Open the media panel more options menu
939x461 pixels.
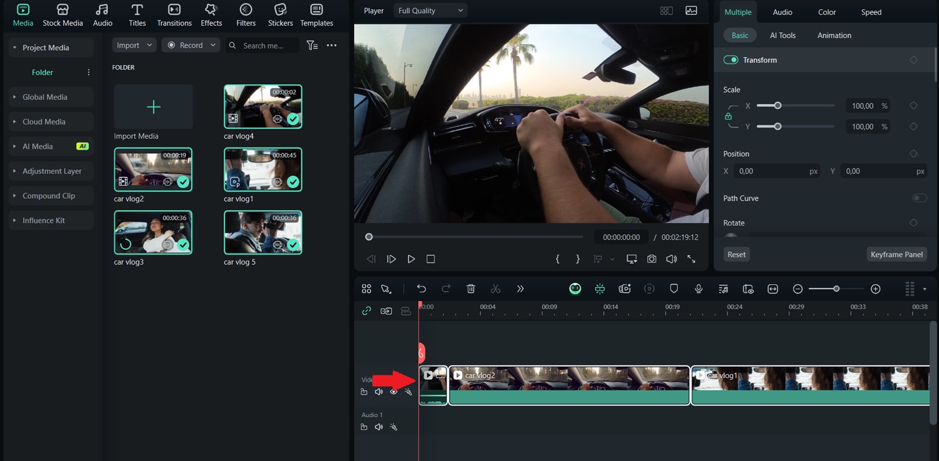pyautogui.click(x=332, y=45)
